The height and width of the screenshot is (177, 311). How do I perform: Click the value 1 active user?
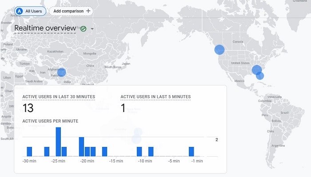tap(123, 108)
